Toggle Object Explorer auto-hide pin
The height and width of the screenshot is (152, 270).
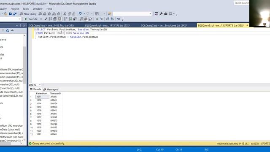[x=20, y=25]
